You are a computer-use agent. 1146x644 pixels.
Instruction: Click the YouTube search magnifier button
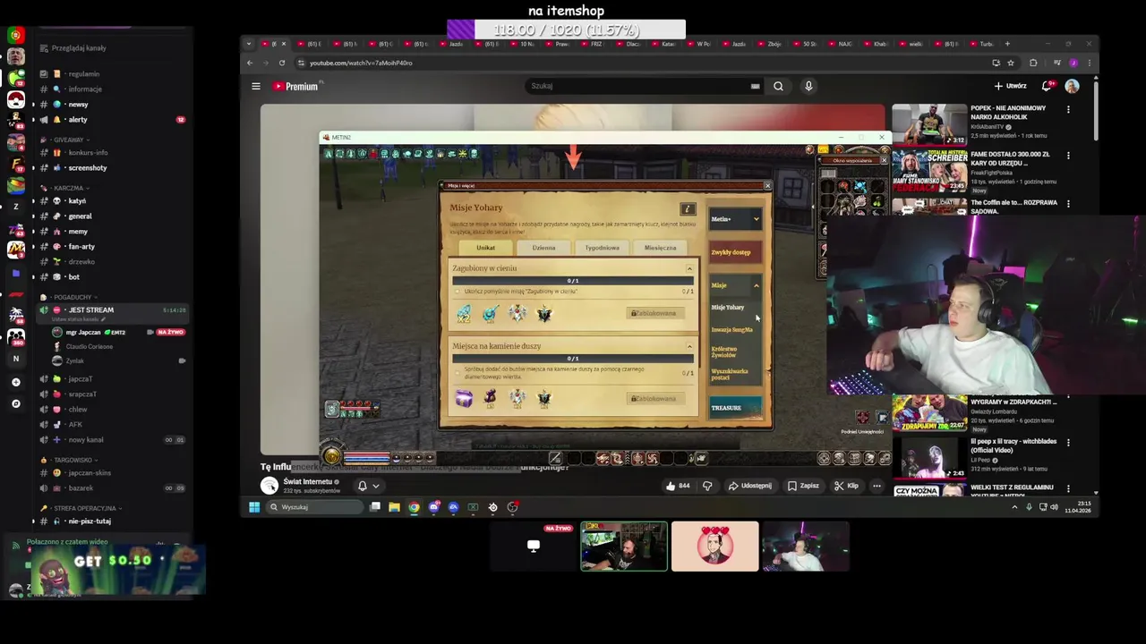click(x=778, y=86)
